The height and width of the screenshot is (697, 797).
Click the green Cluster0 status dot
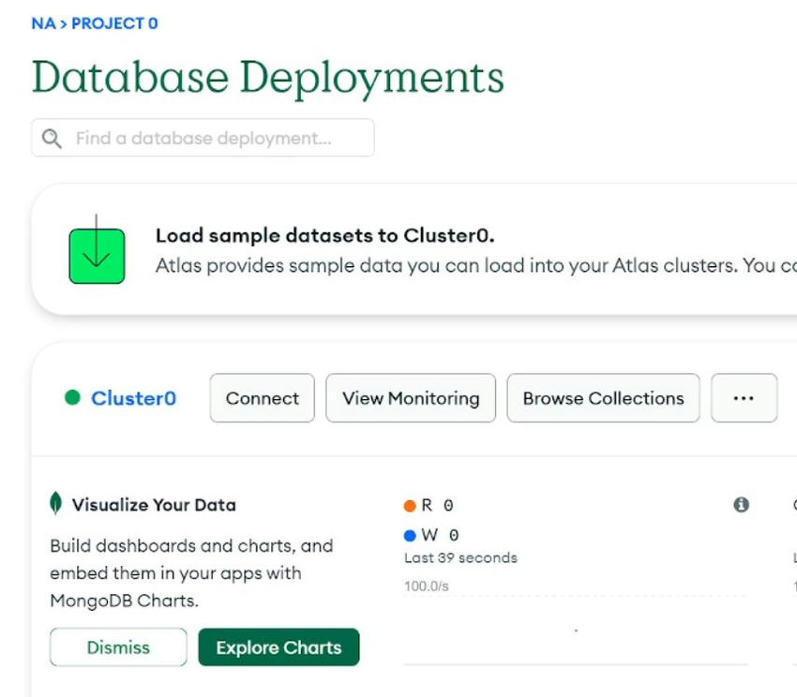point(72,397)
